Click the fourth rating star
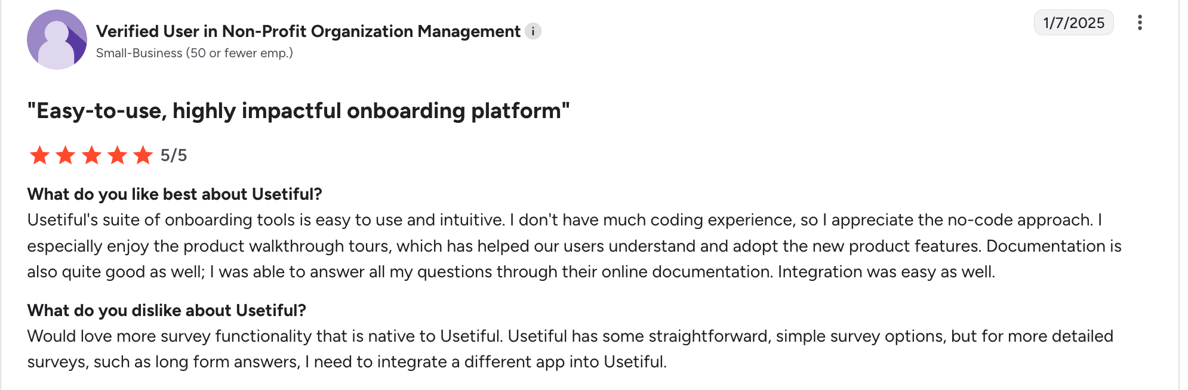This screenshot has height=390, width=1188. [x=118, y=155]
